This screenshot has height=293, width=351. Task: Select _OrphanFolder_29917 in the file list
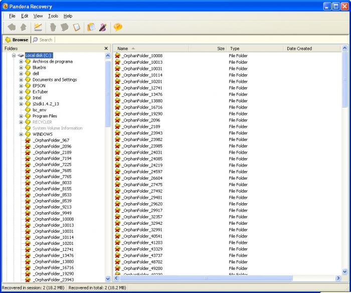coord(142,210)
